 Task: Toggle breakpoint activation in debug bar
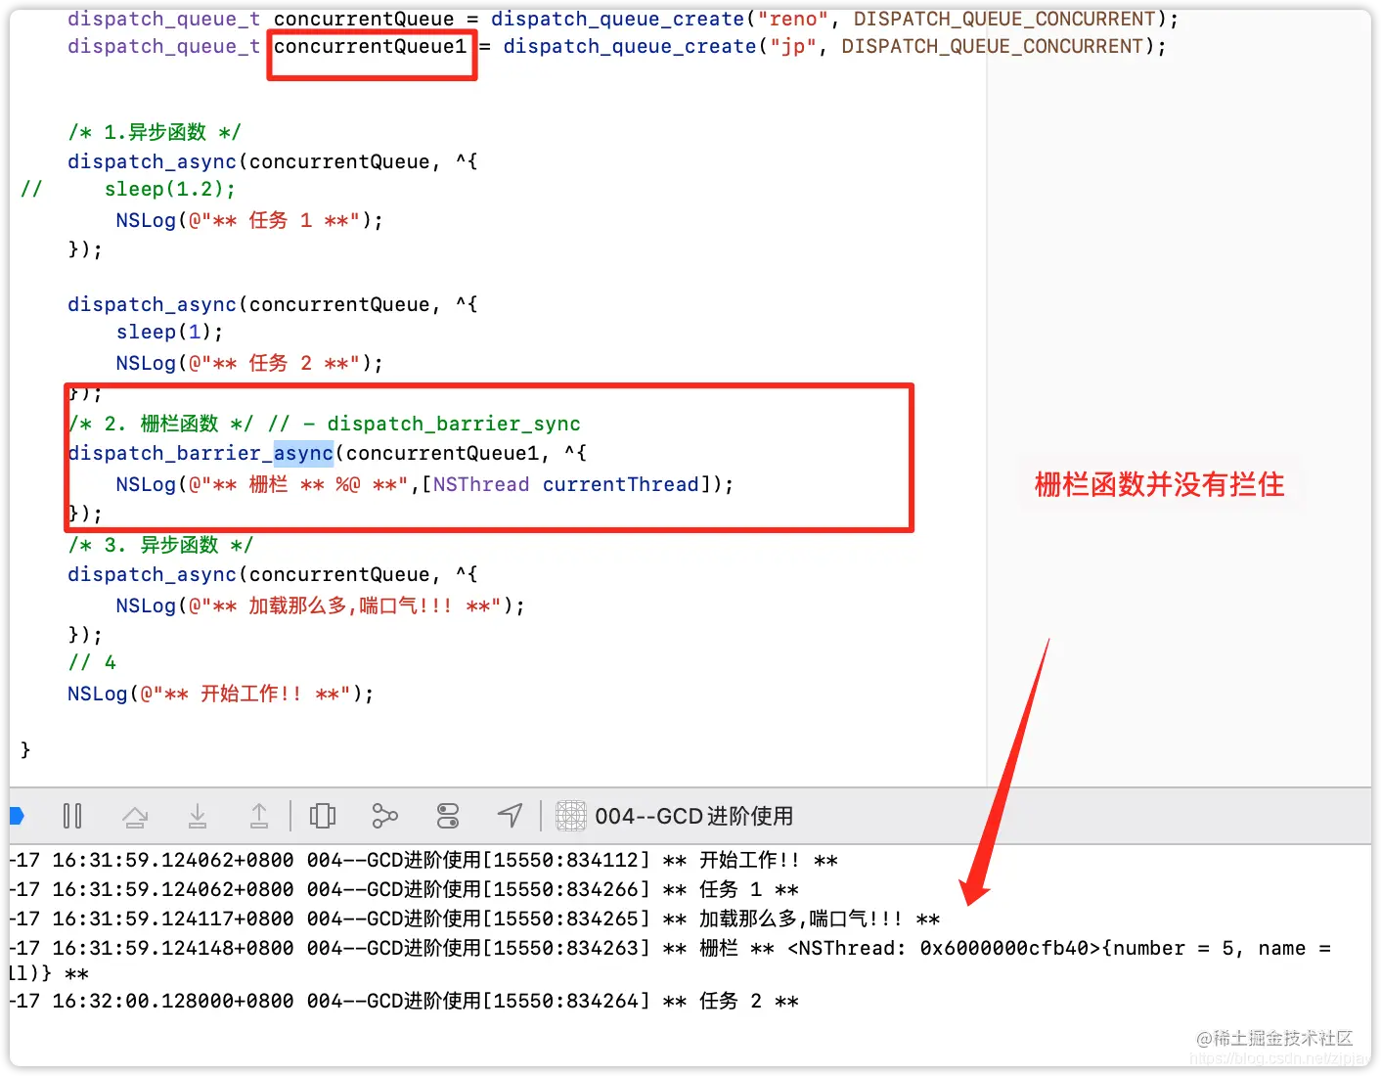pyautogui.click(x=17, y=816)
